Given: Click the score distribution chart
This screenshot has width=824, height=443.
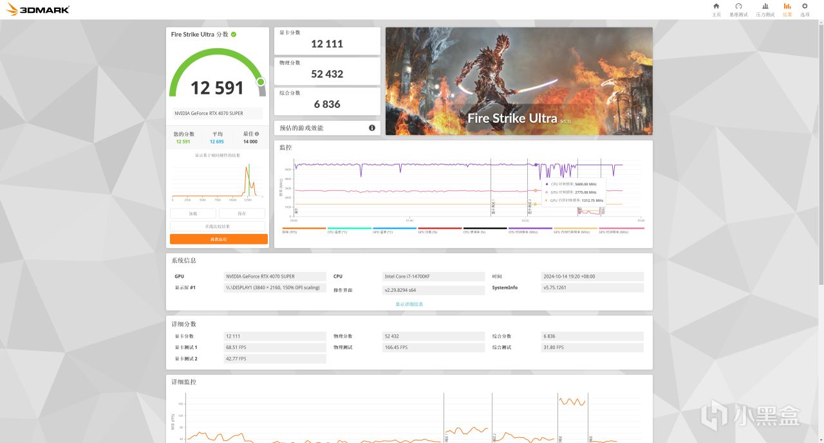Looking at the screenshot, I should click(218, 182).
